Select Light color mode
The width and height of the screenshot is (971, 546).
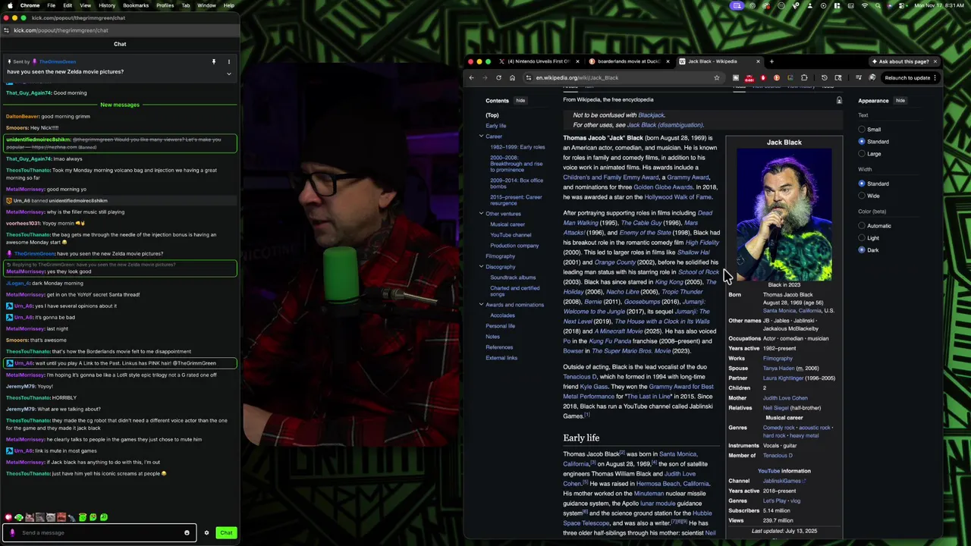tap(862, 238)
